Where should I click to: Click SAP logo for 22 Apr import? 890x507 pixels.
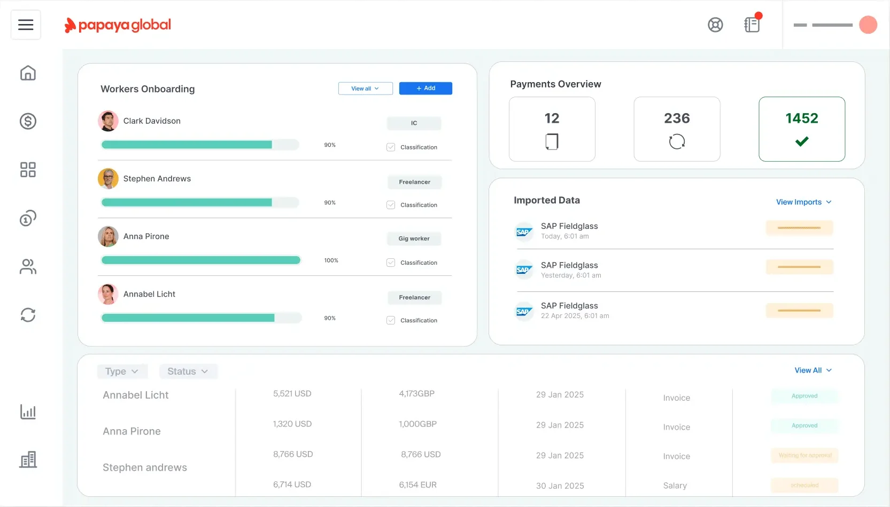(524, 311)
